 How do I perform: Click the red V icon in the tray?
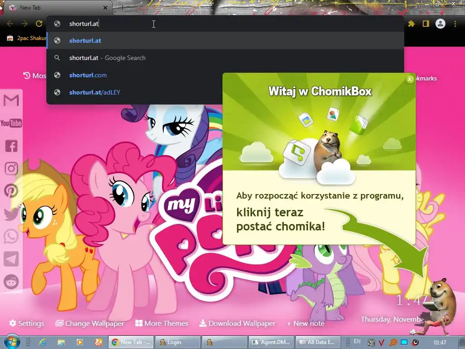pyautogui.click(x=382, y=343)
